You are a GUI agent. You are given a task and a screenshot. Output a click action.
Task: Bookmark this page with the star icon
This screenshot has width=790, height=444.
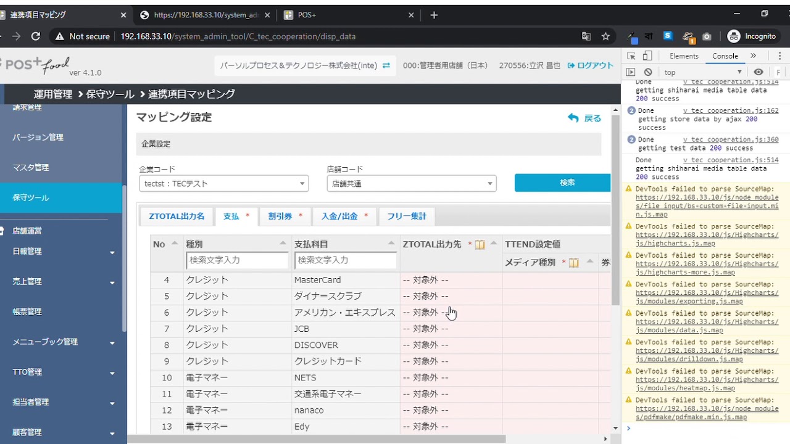tap(605, 36)
